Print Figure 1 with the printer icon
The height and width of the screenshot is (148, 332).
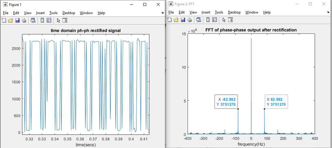pos(24,20)
